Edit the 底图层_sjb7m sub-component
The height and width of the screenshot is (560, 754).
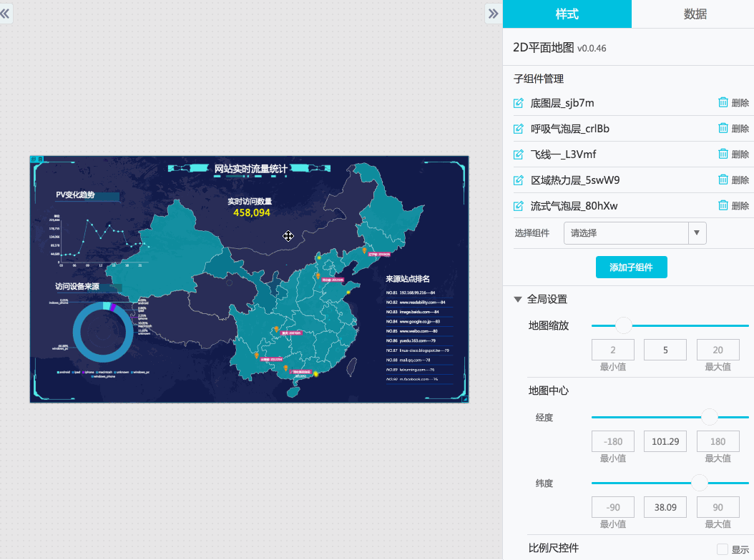pyautogui.click(x=518, y=102)
